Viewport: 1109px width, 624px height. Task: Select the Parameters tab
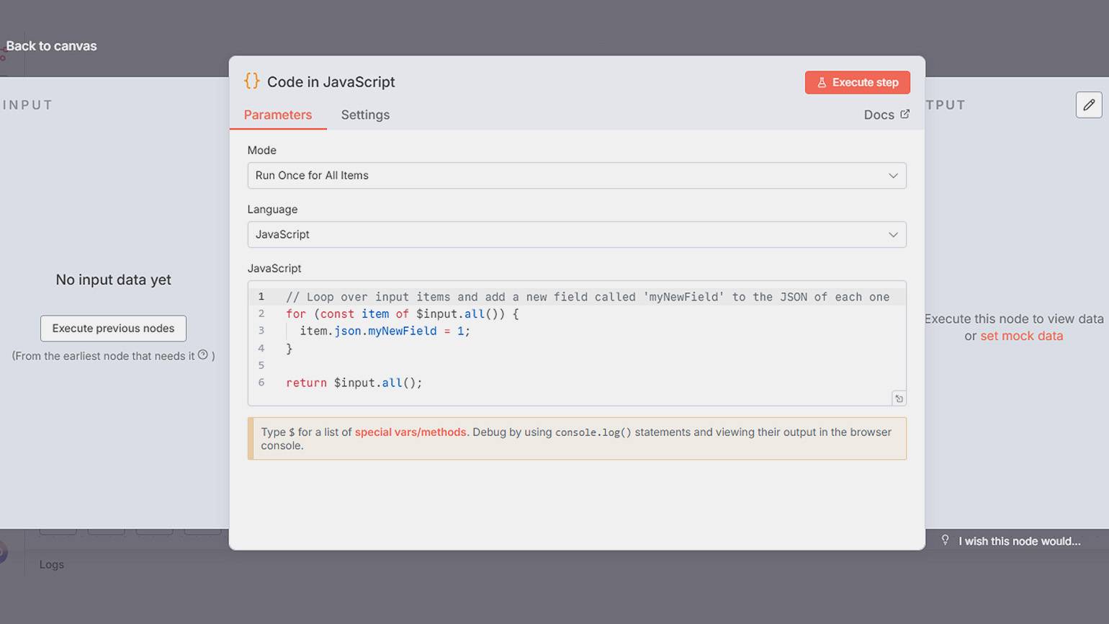(278, 115)
